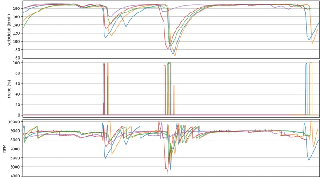Select the 120 tick on Velocidad axis
Viewport: 320px width, 177px height.
click(x=17, y=33)
